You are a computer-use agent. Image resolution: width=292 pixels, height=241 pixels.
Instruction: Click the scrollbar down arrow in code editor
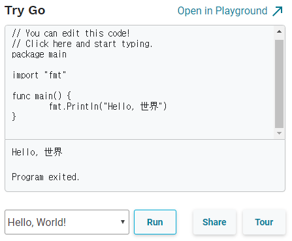coord(279,133)
